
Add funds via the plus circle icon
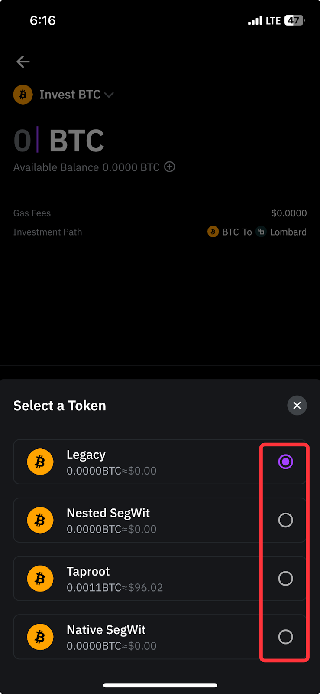click(x=170, y=167)
